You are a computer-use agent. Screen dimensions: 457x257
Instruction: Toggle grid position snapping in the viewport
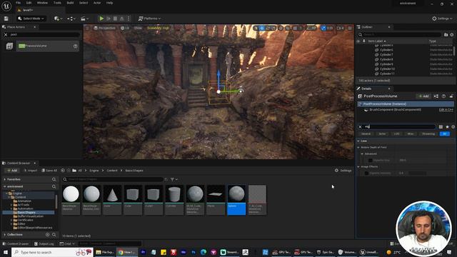tap(295, 28)
